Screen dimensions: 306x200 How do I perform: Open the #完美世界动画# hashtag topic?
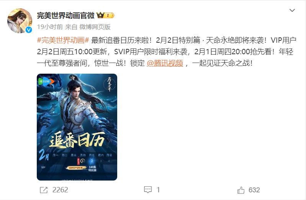coord(63,40)
